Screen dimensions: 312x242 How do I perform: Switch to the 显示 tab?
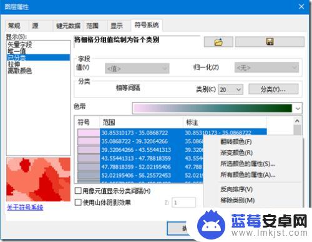pyautogui.click(x=117, y=26)
